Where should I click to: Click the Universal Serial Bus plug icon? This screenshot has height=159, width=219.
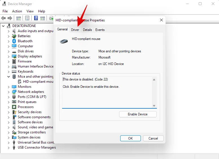pyautogui.click(x=14, y=142)
